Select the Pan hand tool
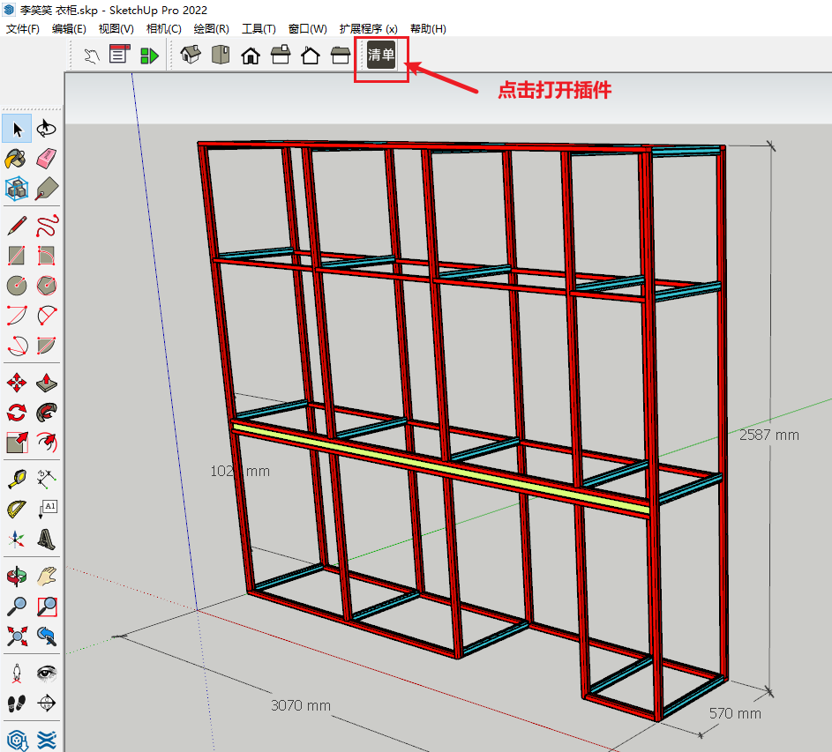Screen dimensions: 832x752 (47, 577)
